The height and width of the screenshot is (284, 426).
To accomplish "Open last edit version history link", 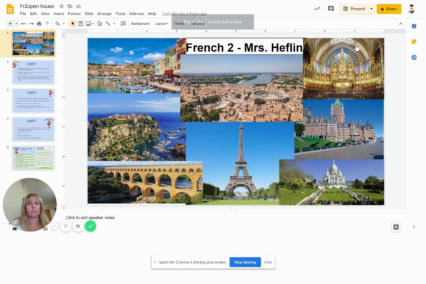I will click(185, 13).
